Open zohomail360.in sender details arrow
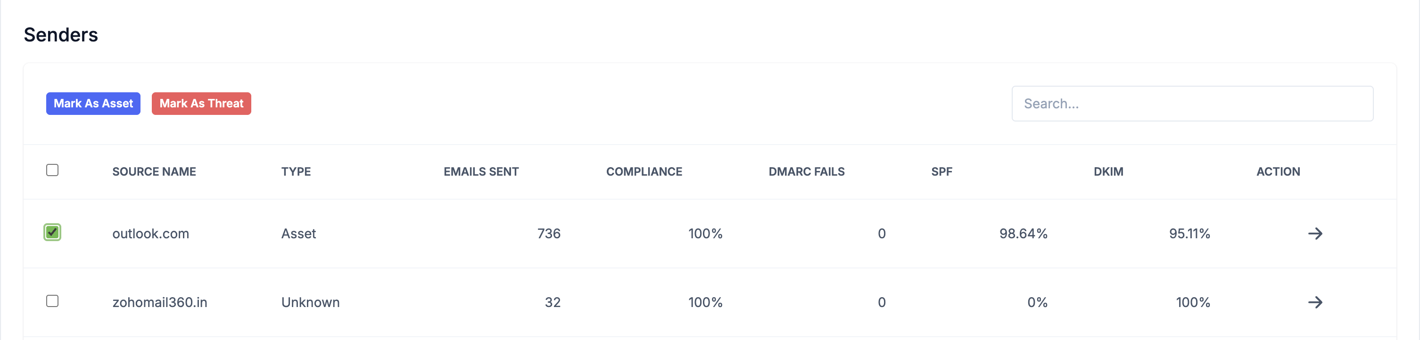The width and height of the screenshot is (1420, 340). (1315, 302)
